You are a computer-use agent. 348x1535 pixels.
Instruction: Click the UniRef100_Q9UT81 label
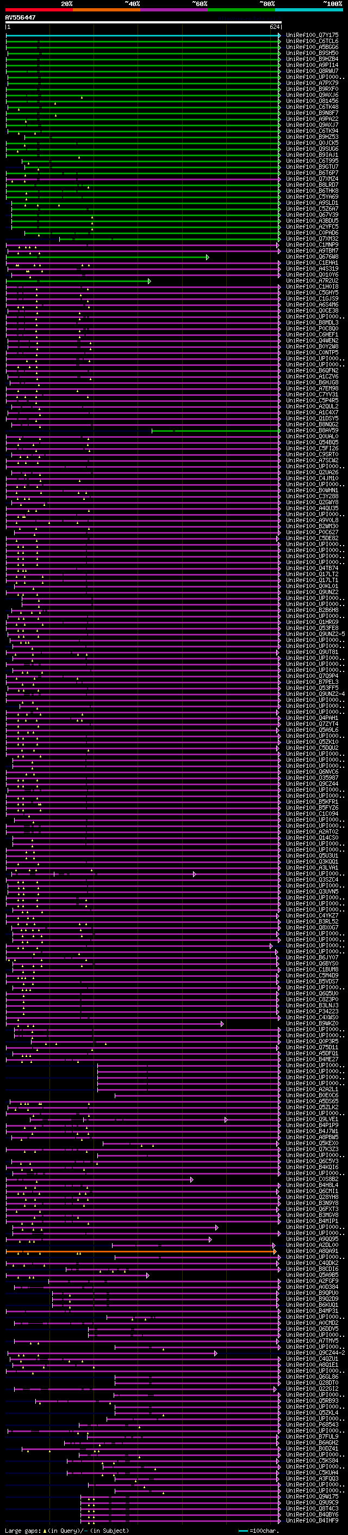pos(312,652)
